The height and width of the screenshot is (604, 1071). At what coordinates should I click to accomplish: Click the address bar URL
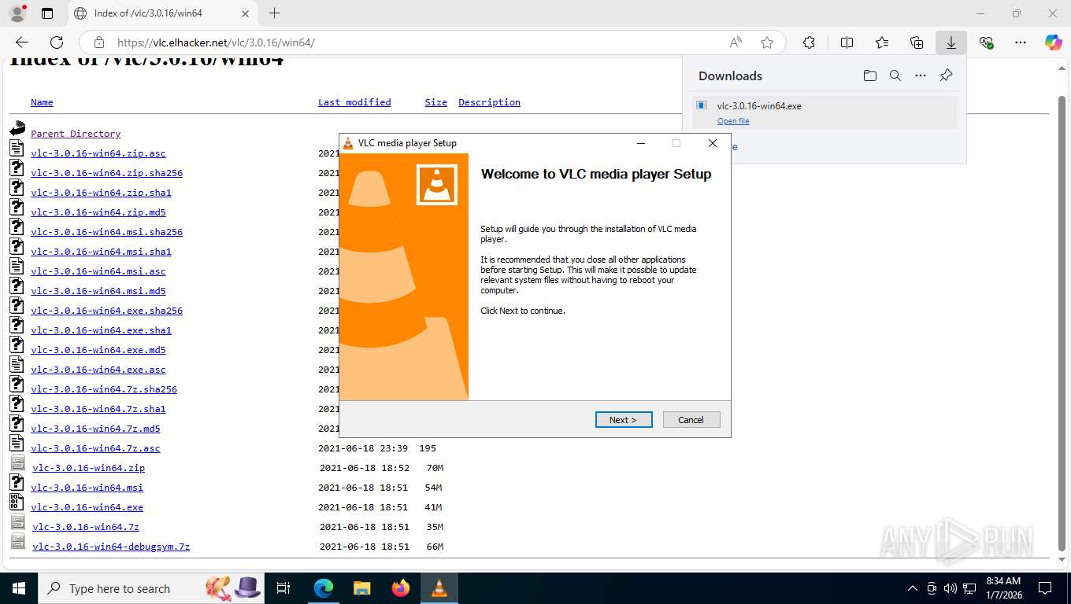click(x=217, y=42)
